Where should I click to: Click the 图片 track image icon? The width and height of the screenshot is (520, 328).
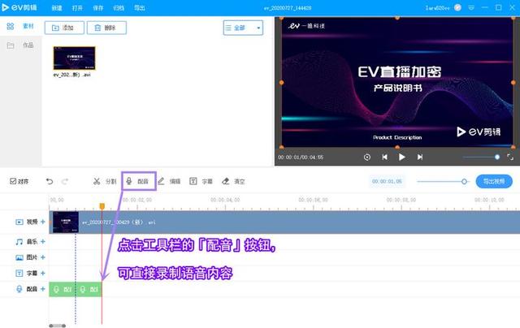point(19,257)
